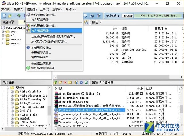
Task: Click the archive icon of Adobe_Photoshop_CC 7z
Action: tap(56, 94)
